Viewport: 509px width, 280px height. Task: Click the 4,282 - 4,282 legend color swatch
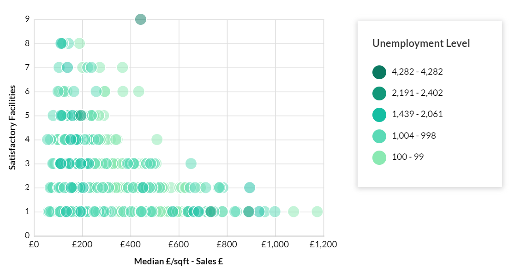pyautogui.click(x=379, y=72)
